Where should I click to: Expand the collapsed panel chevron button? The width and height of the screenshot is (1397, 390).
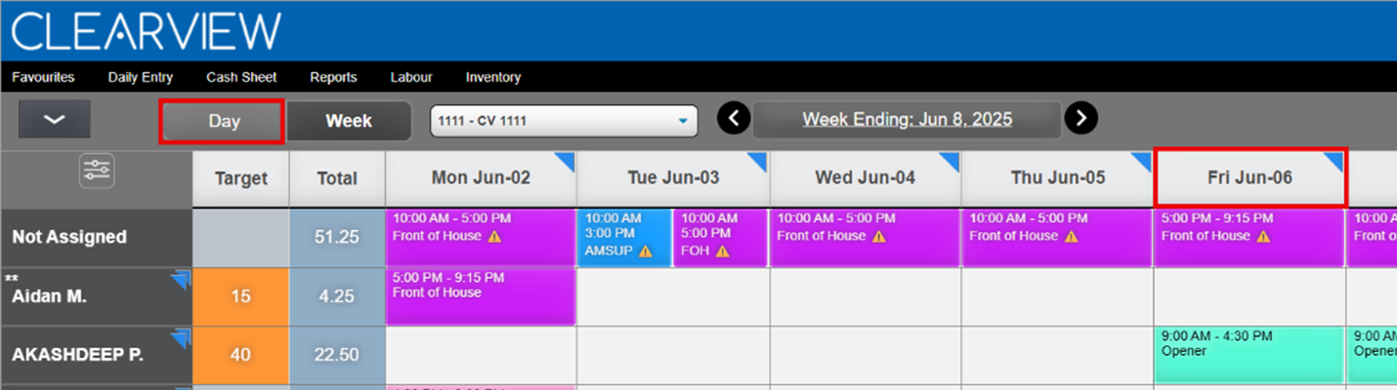[x=55, y=119]
